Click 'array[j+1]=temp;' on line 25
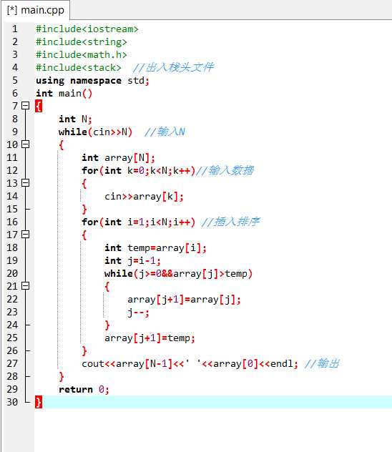 tap(150, 338)
